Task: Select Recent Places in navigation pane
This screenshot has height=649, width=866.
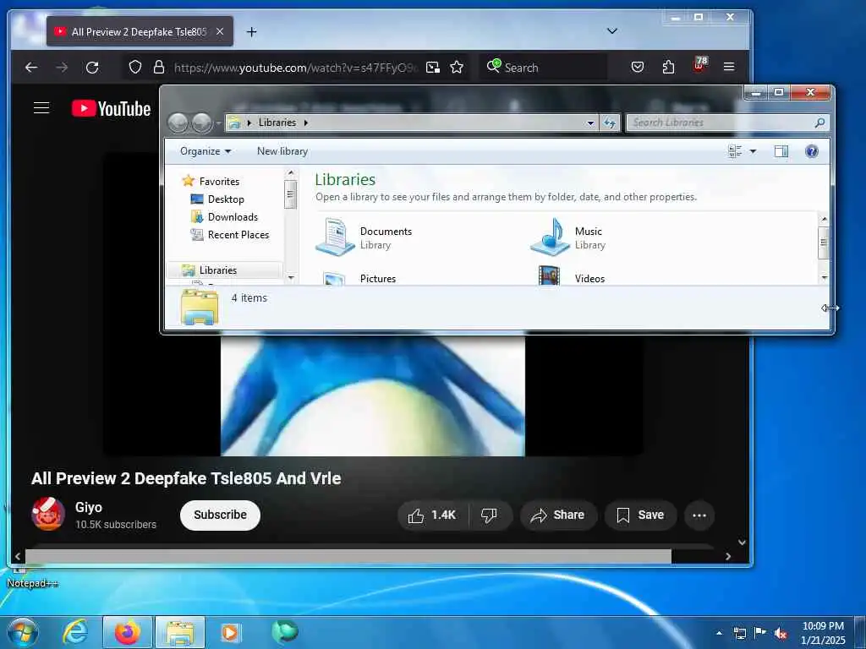Action: [x=238, y=235]
